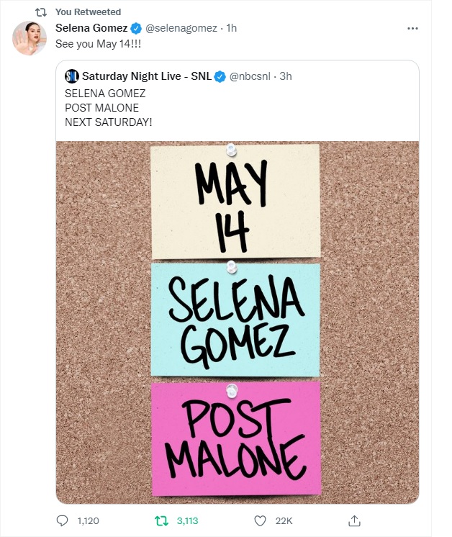The width and height of the screenshot is (452, 537).
Task: Click Selena Gomez's blue verified badge
Action: pos(135,28)
